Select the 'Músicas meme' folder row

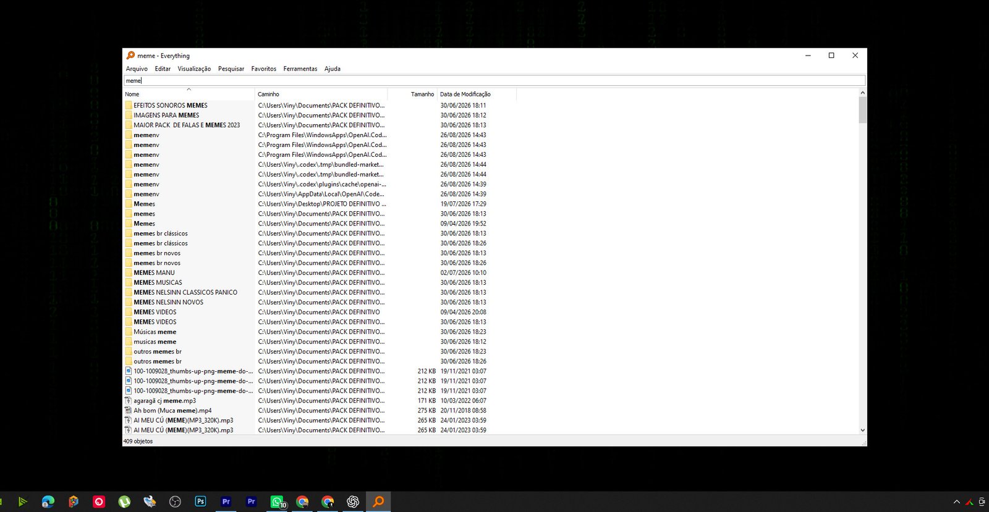click(x=155, y=332)
